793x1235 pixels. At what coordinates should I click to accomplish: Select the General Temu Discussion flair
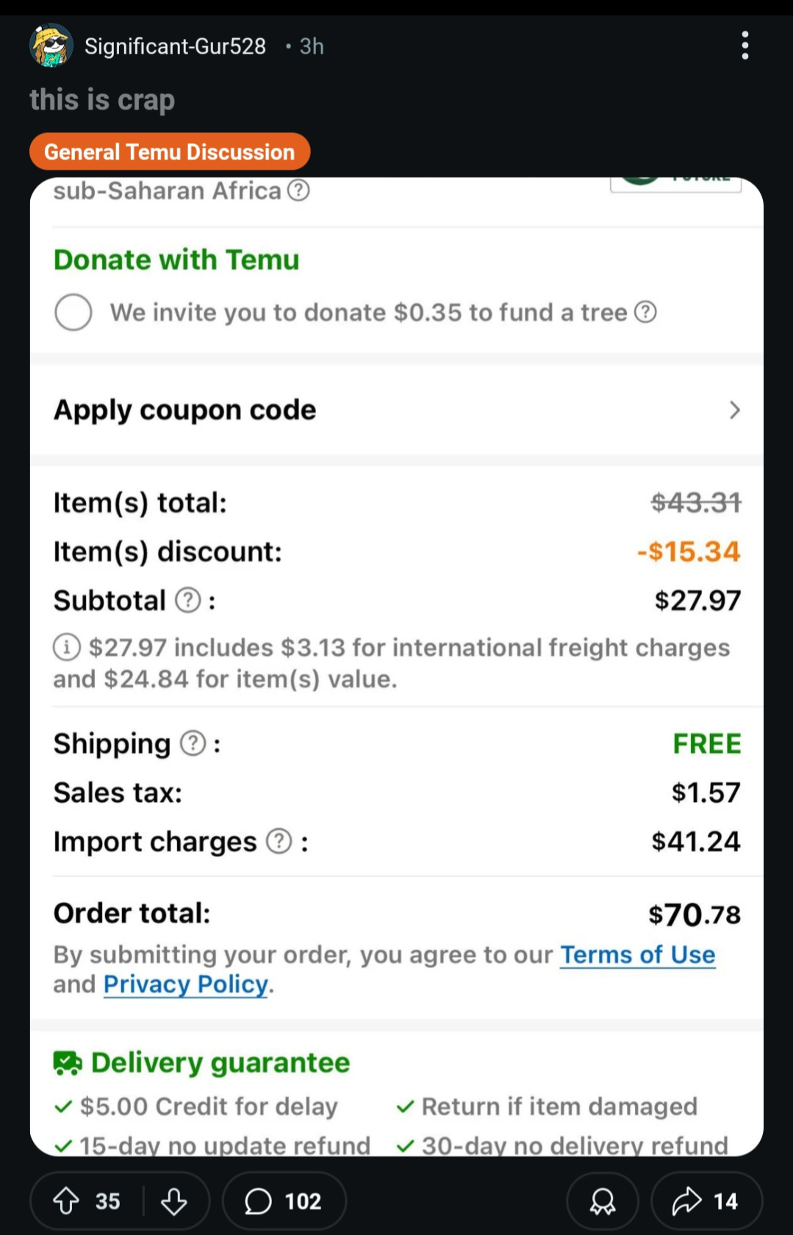170,151
